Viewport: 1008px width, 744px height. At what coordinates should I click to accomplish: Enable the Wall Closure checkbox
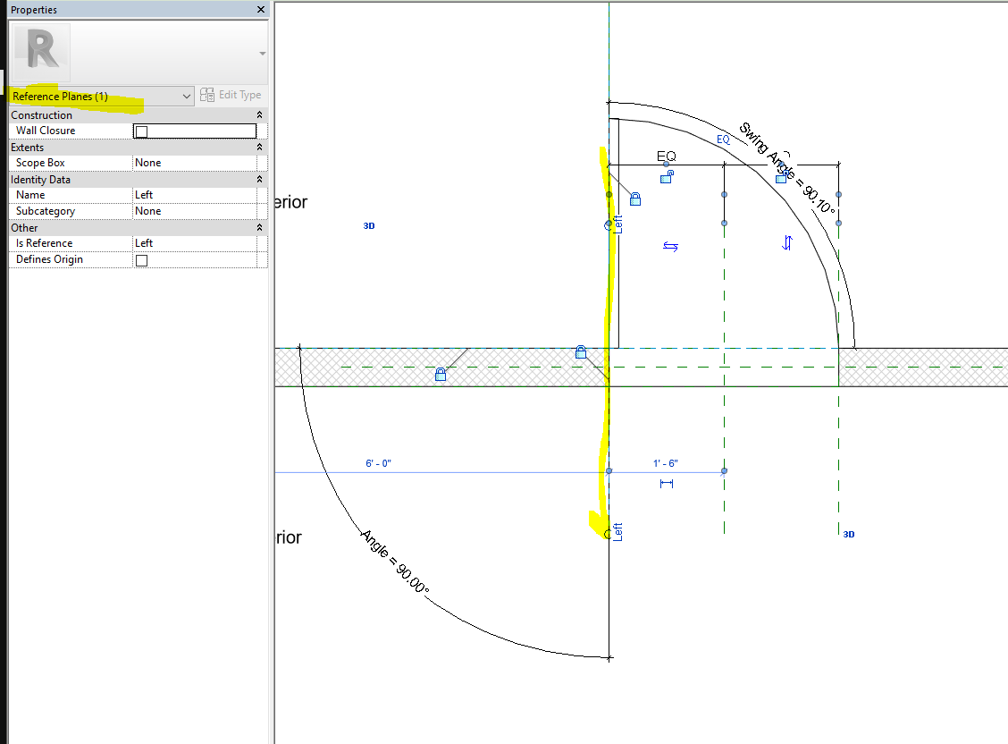click(x=141, y=131)
